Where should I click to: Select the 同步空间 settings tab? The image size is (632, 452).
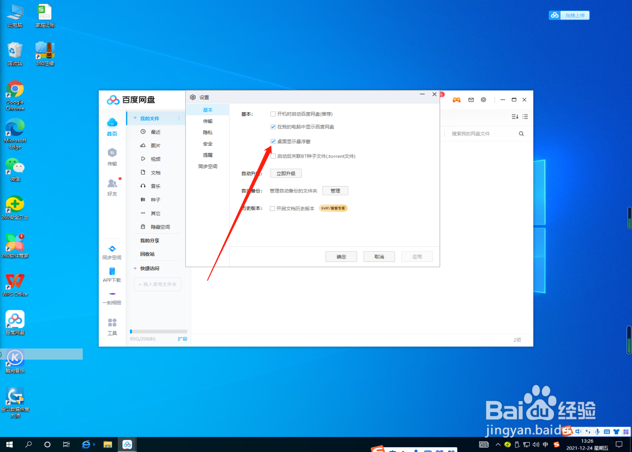pyautogui.click(x=208, y=166)
